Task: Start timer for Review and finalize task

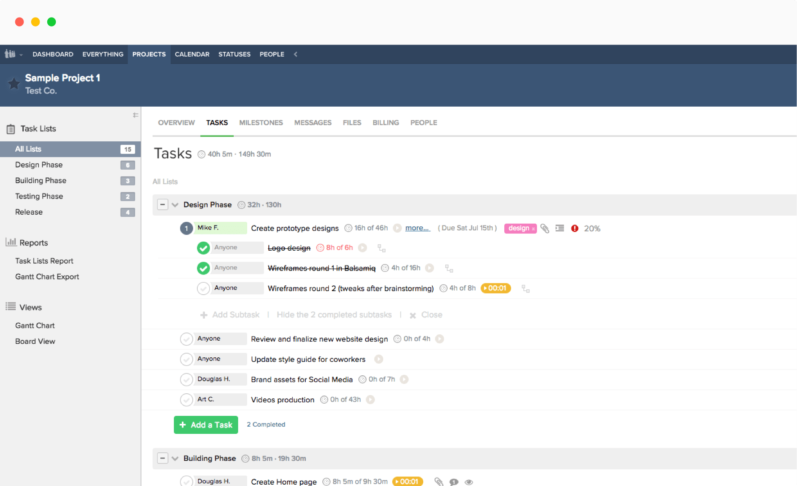Action: (439, 339)
